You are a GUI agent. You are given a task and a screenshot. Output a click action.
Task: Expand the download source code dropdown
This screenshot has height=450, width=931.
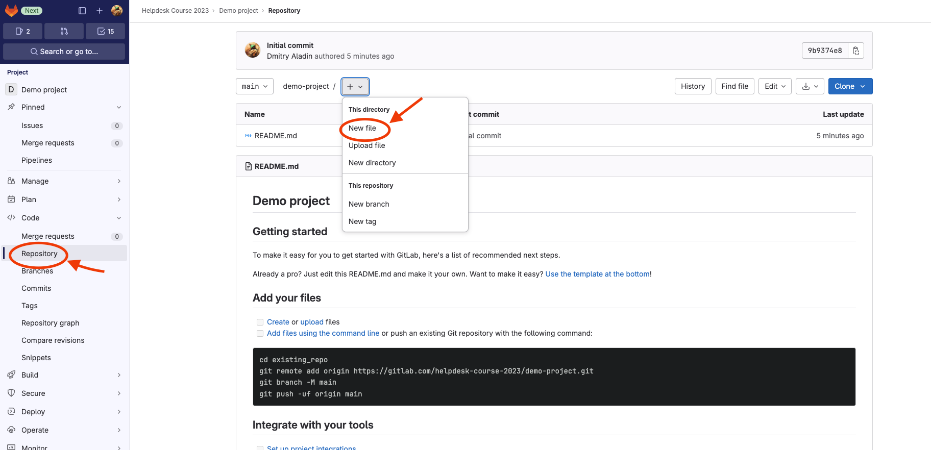coord(810,86)
